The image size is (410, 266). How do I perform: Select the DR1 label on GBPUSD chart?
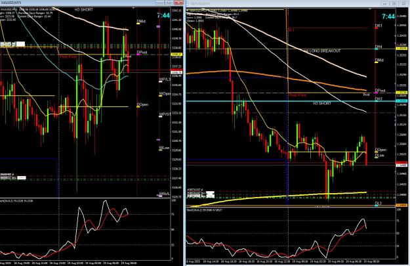pyautogui.click(x=379, y=26)
